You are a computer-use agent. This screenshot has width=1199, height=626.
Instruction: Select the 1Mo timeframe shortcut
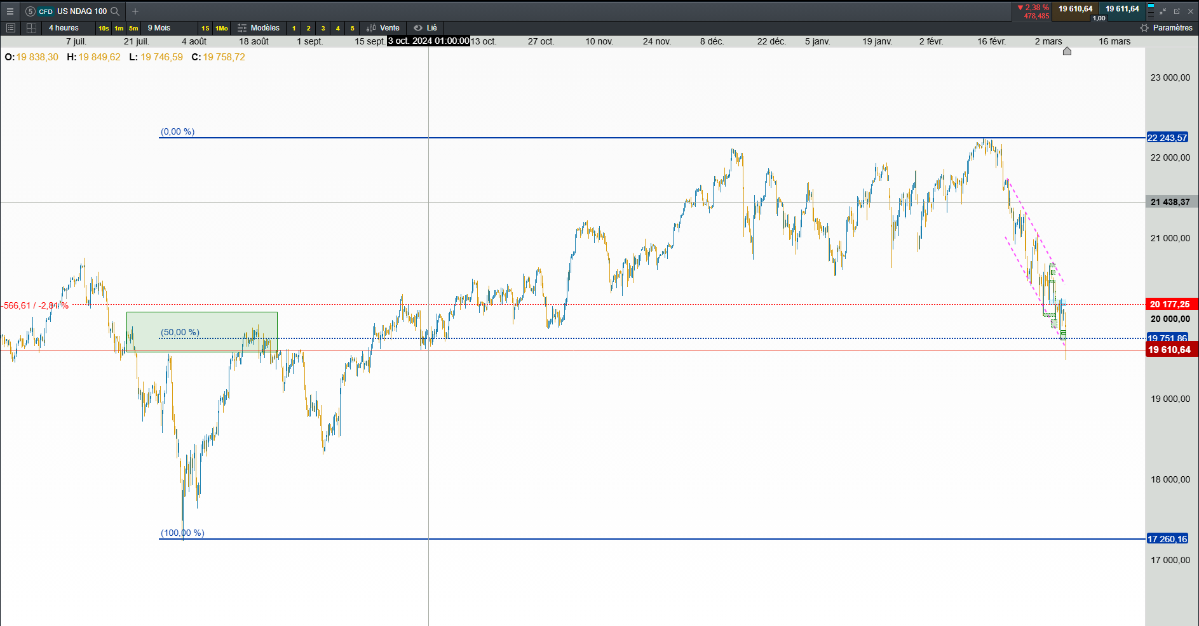[x=221, y=28]
